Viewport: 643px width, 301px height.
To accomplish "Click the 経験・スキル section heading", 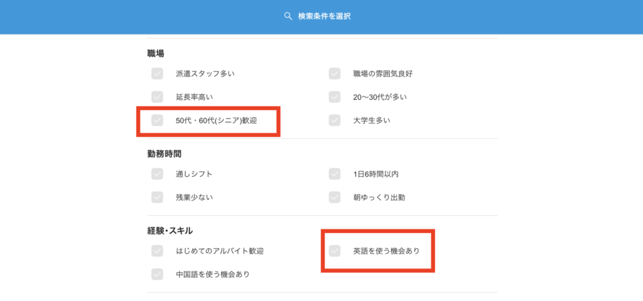I will click(170, 231).
